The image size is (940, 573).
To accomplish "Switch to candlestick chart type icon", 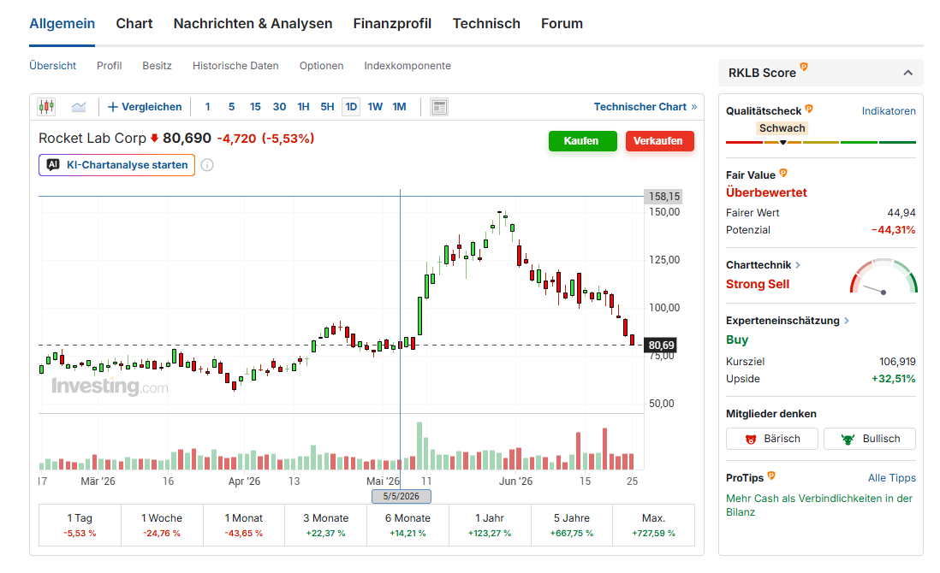I will [46, 107].
